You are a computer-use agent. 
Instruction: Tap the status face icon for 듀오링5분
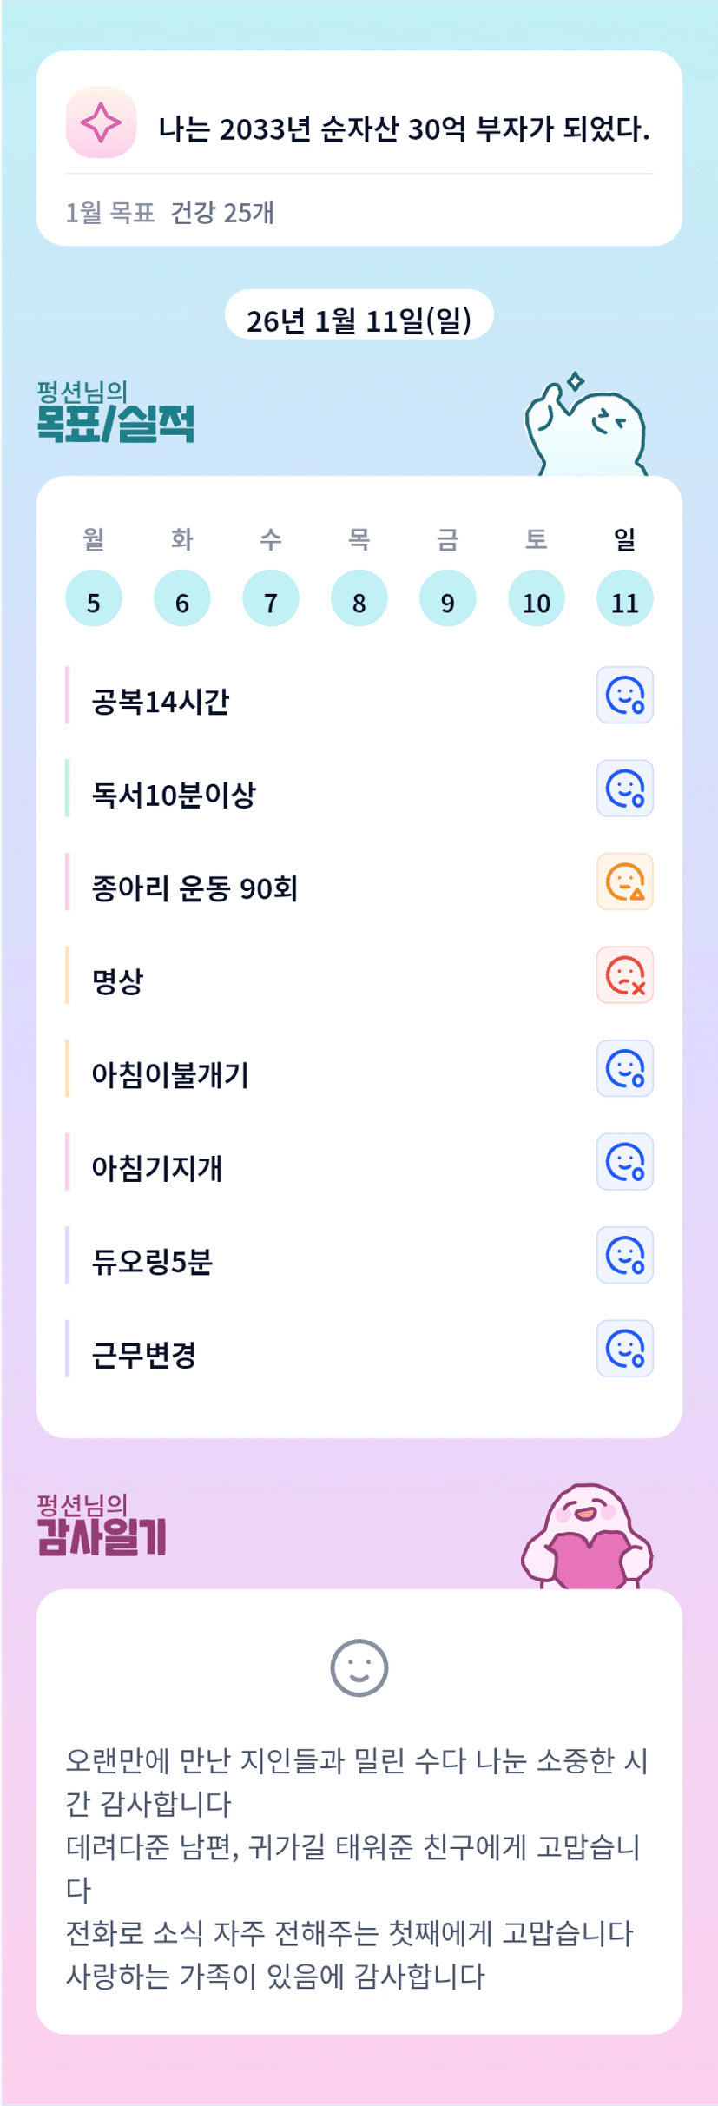pos(624,1255)
